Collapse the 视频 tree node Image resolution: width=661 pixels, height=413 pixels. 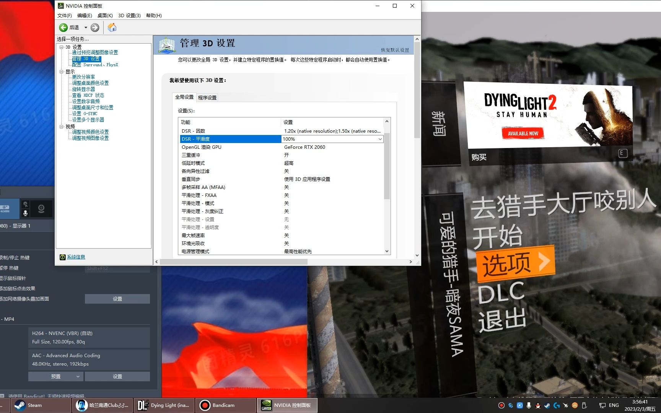[61, 127]
